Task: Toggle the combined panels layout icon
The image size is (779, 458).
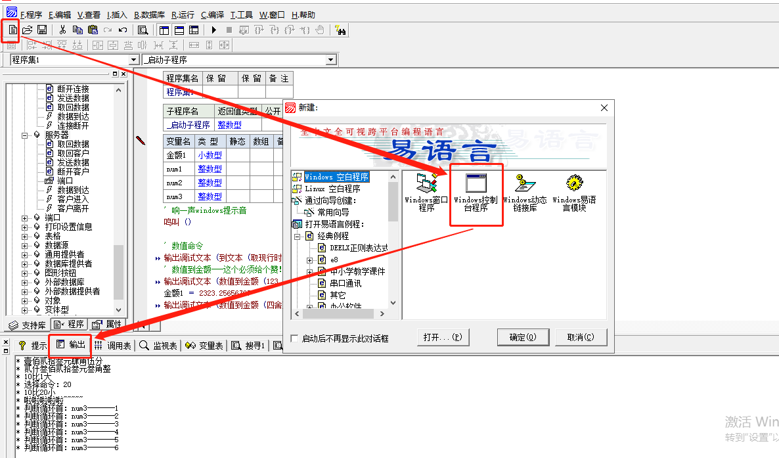Action: (194, 30)
